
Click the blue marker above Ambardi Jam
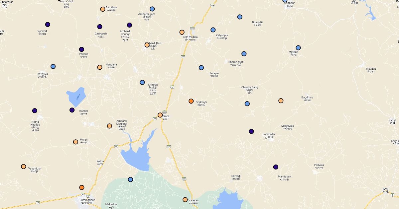coord(152,9)
